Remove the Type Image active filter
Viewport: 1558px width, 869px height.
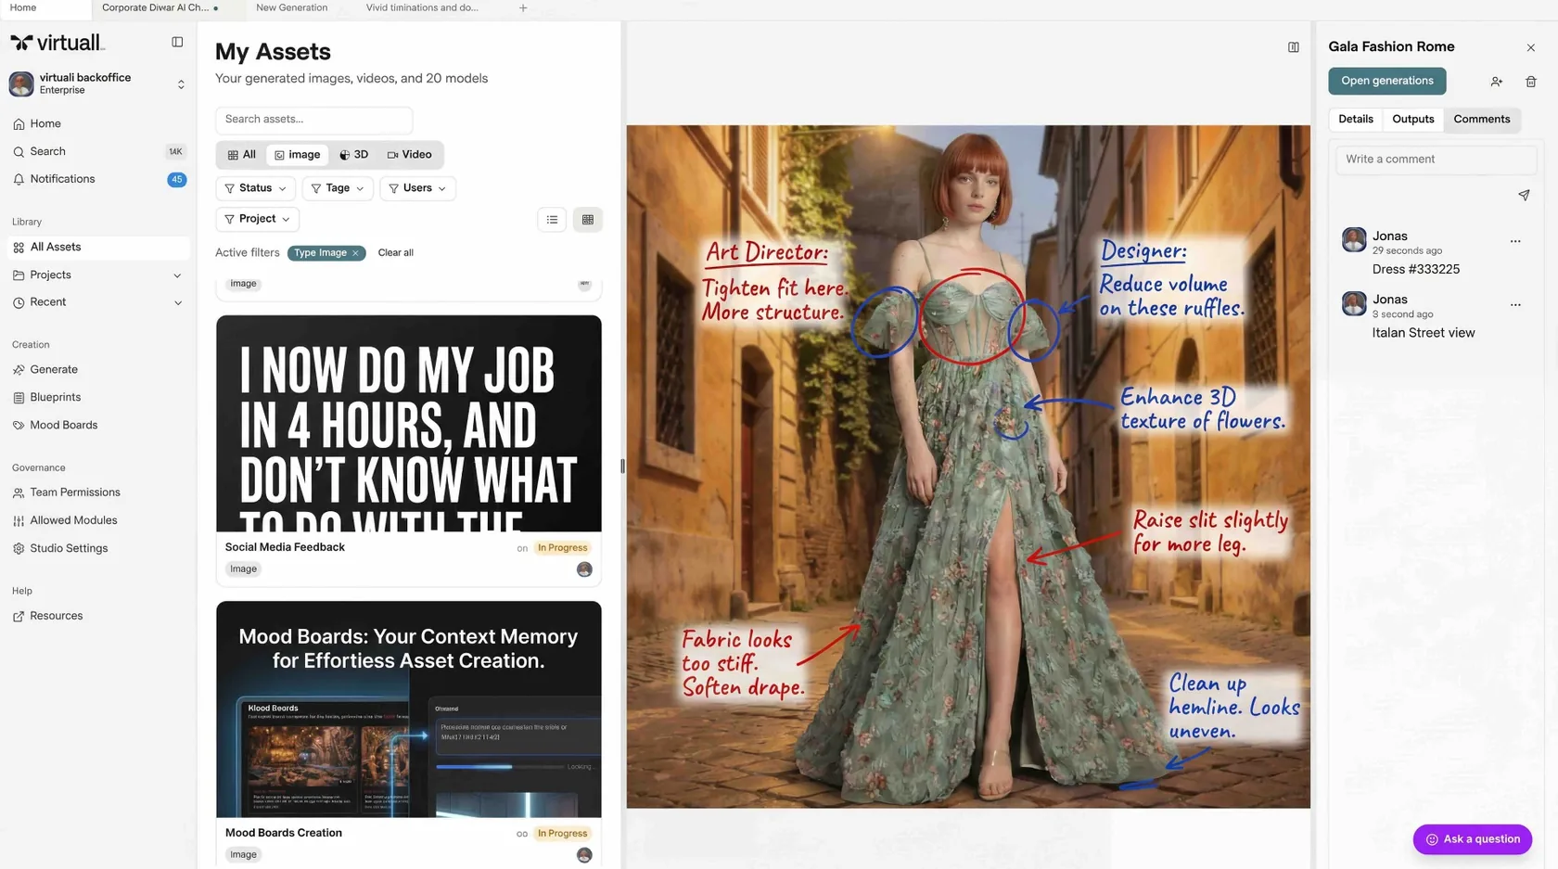coord(355,253)
